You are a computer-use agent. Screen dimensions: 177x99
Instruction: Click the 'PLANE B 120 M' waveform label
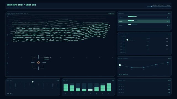click(15, 21)
